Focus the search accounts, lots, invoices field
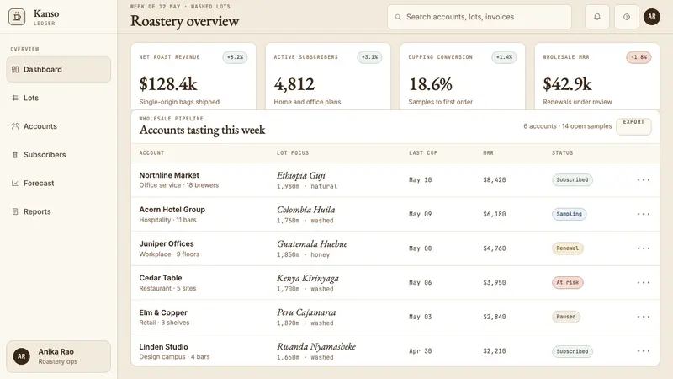Screen dimensions: 673x379 pos(480,17)
